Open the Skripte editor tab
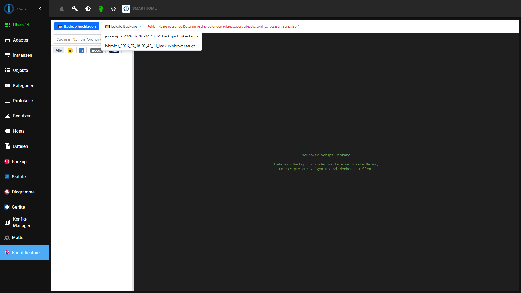Screen dimensions: 521x293 pos(24,177)
